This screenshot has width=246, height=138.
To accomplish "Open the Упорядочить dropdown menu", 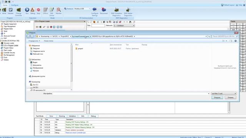I will tap(34, 41).
